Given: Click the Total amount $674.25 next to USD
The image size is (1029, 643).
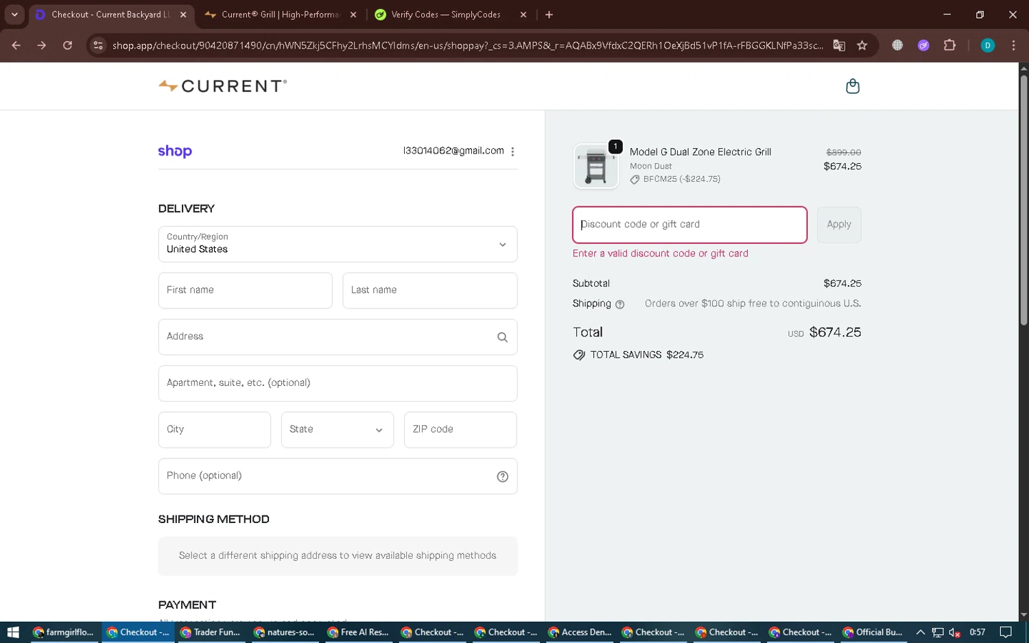Looking at the screenshot, I should tap(835, 332).
